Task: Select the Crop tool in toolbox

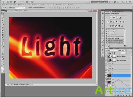Action: click(x=3, y=23)
